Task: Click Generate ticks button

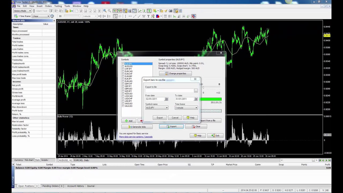Action: tap(137, 127)
